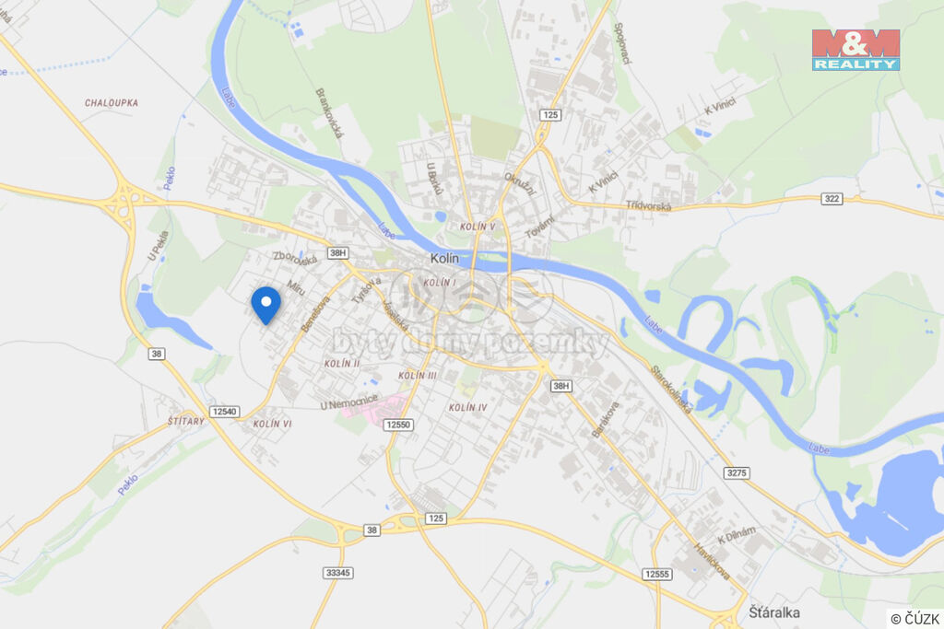Image resolution: width=944 pixels, height=629 pixels.
Task: Select the U Nemocnice street label
Action: pyautogui.click(x=349, y=402)
